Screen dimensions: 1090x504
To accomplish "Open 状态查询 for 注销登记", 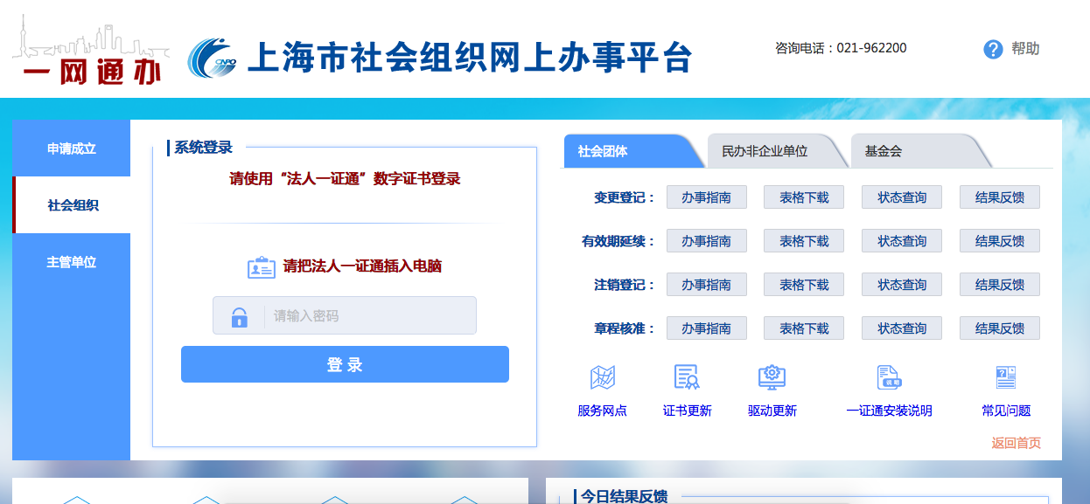I will click(x=902, y=285).
